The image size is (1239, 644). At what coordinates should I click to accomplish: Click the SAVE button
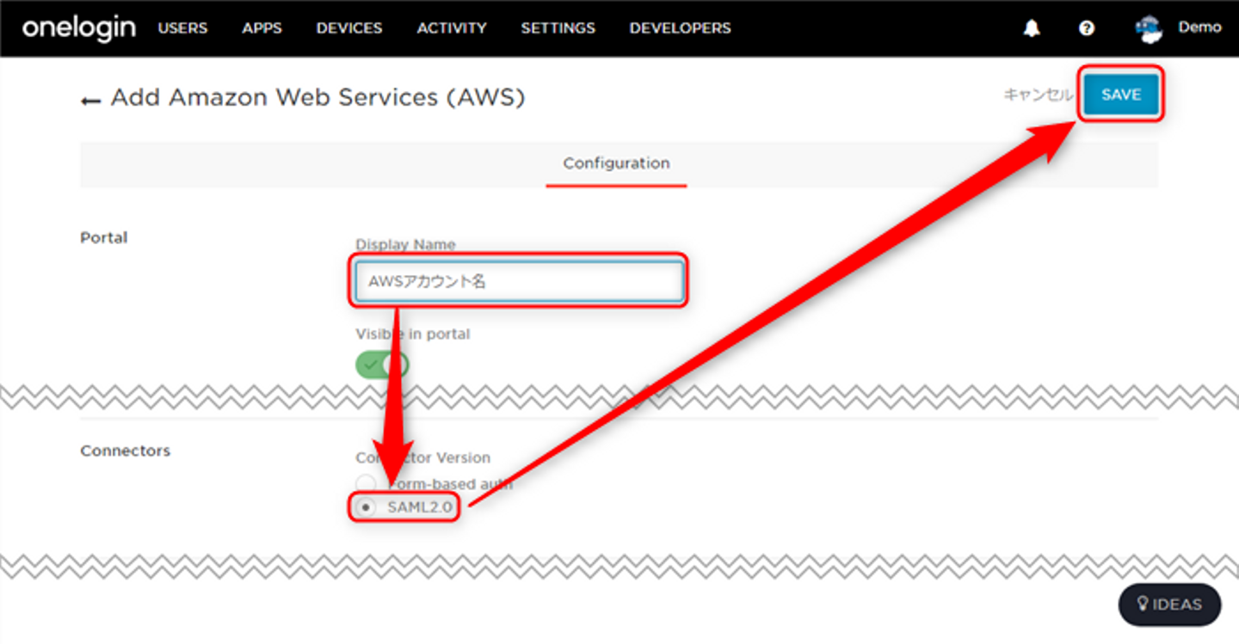pos(1121,95)
